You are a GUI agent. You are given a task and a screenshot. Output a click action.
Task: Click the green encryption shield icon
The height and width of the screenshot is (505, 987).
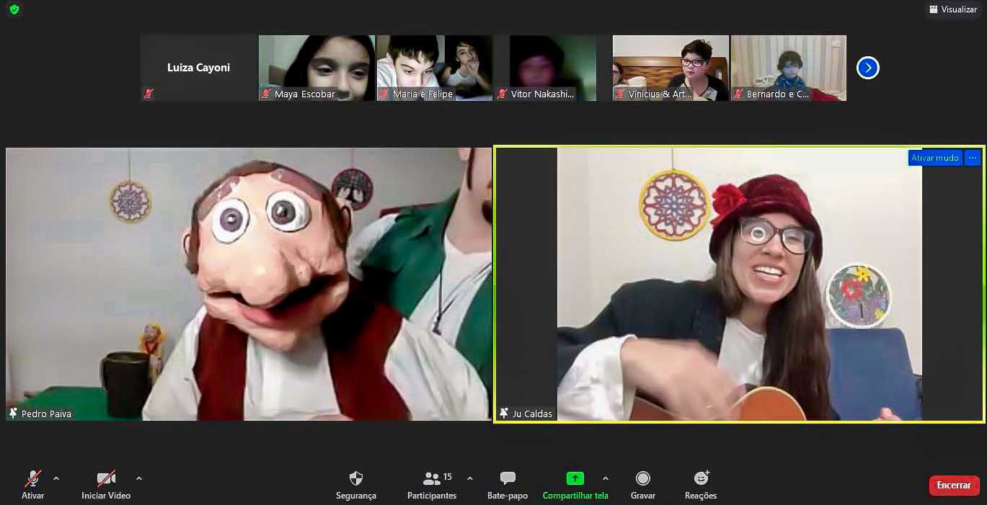14,9
